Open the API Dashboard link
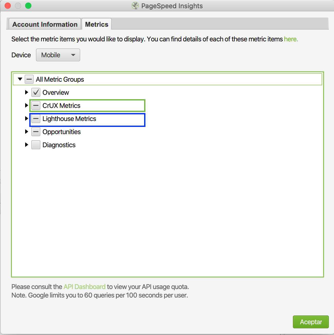The height and width of the screenshot is (335, 334). click(x=85, y=287)
